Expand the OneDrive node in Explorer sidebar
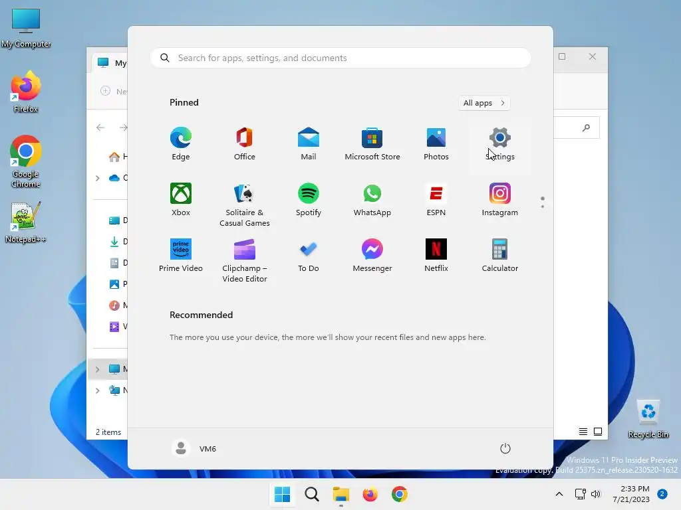This screenshot has height=510, width=681. pos(97,178)
